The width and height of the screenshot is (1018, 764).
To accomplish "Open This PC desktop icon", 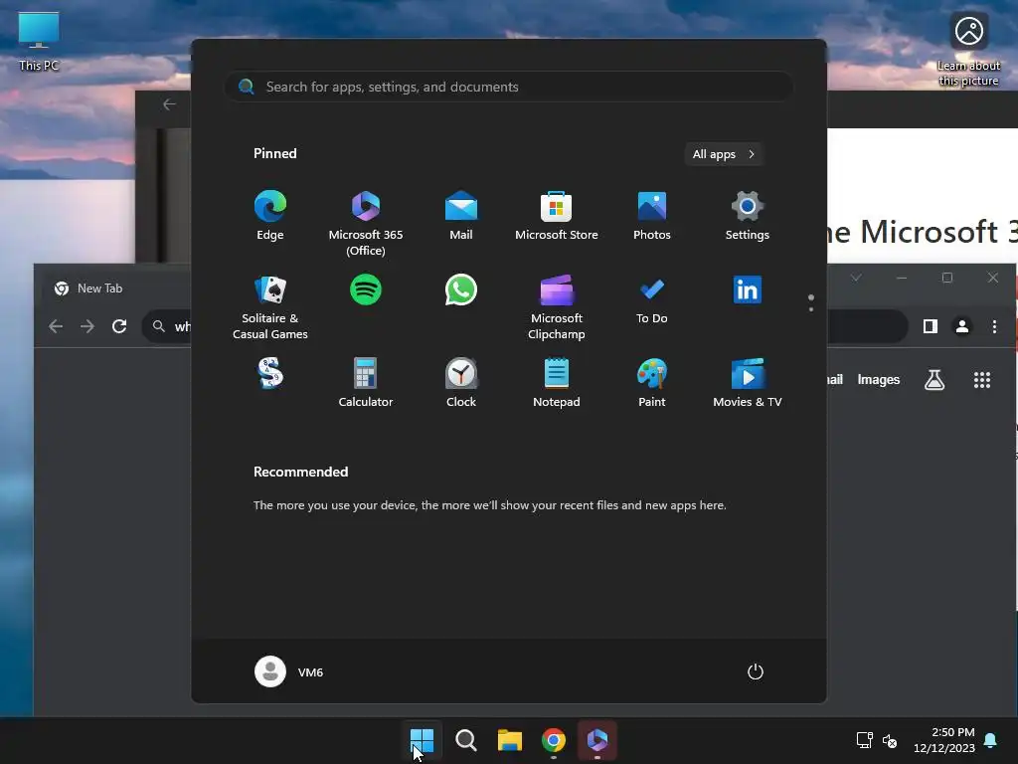I will [x=39, y=42].
